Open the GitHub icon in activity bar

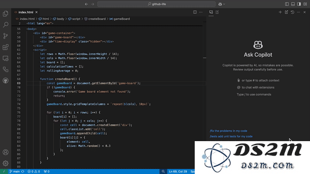pos(5,81)
